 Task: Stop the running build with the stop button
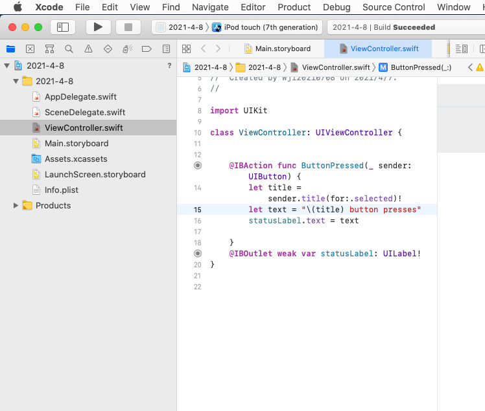(x=128, y=27)
